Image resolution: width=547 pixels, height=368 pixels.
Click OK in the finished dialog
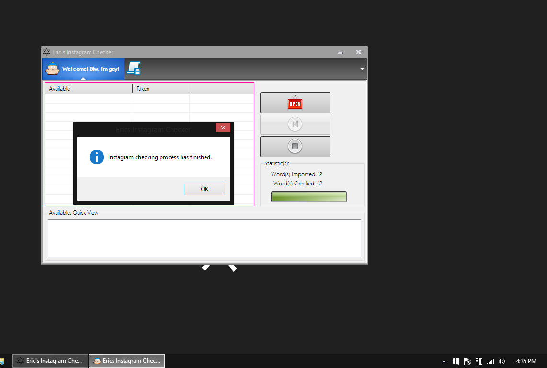click(x=205, y=189)
